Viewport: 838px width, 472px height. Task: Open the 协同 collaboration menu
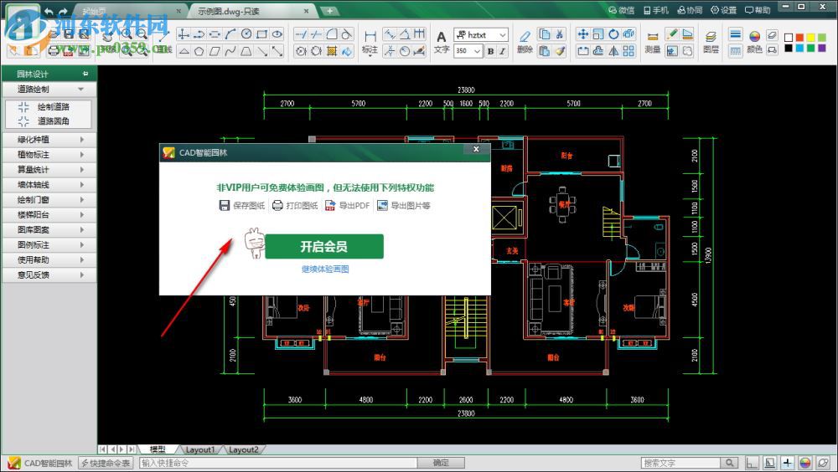pyautogui.click(x=690, y=10)
